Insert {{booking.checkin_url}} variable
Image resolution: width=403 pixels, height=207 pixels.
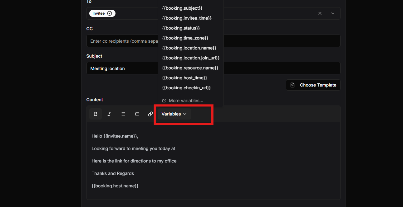(186, 88)
